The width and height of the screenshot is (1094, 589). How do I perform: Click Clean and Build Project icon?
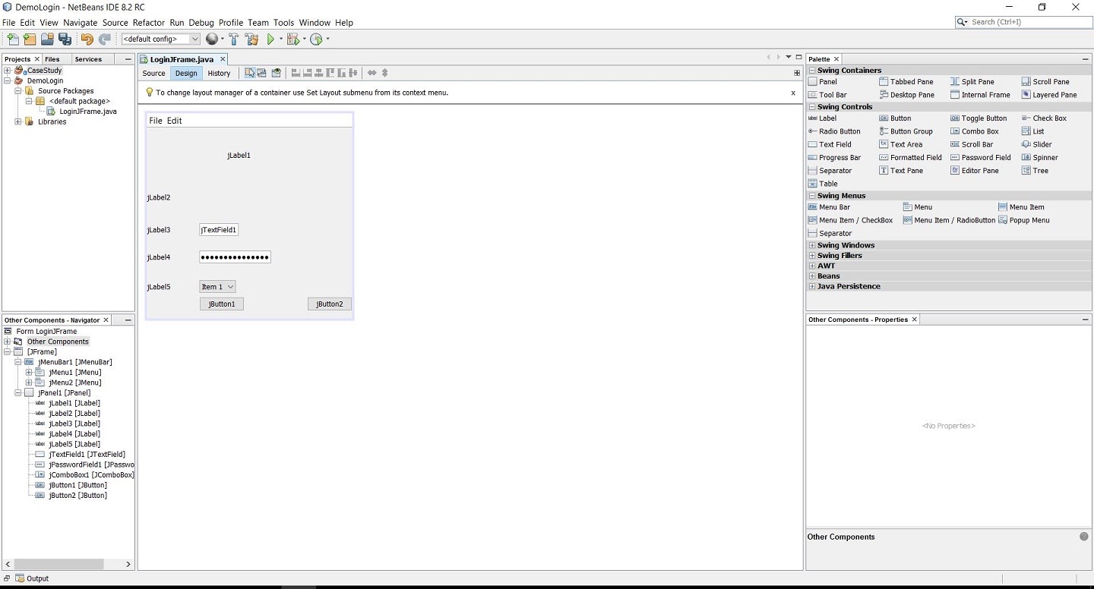pos(252,39)
